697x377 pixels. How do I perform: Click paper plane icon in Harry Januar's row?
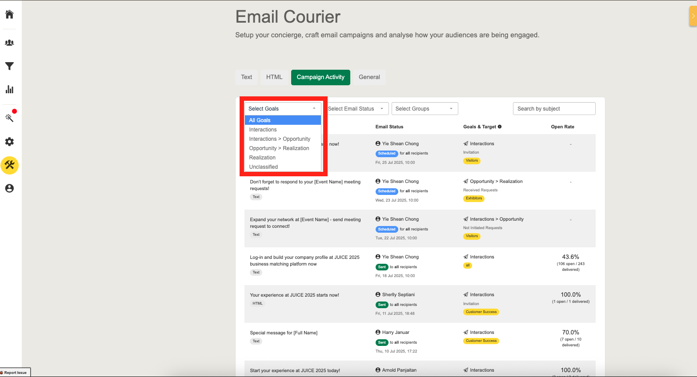(466, 332)
